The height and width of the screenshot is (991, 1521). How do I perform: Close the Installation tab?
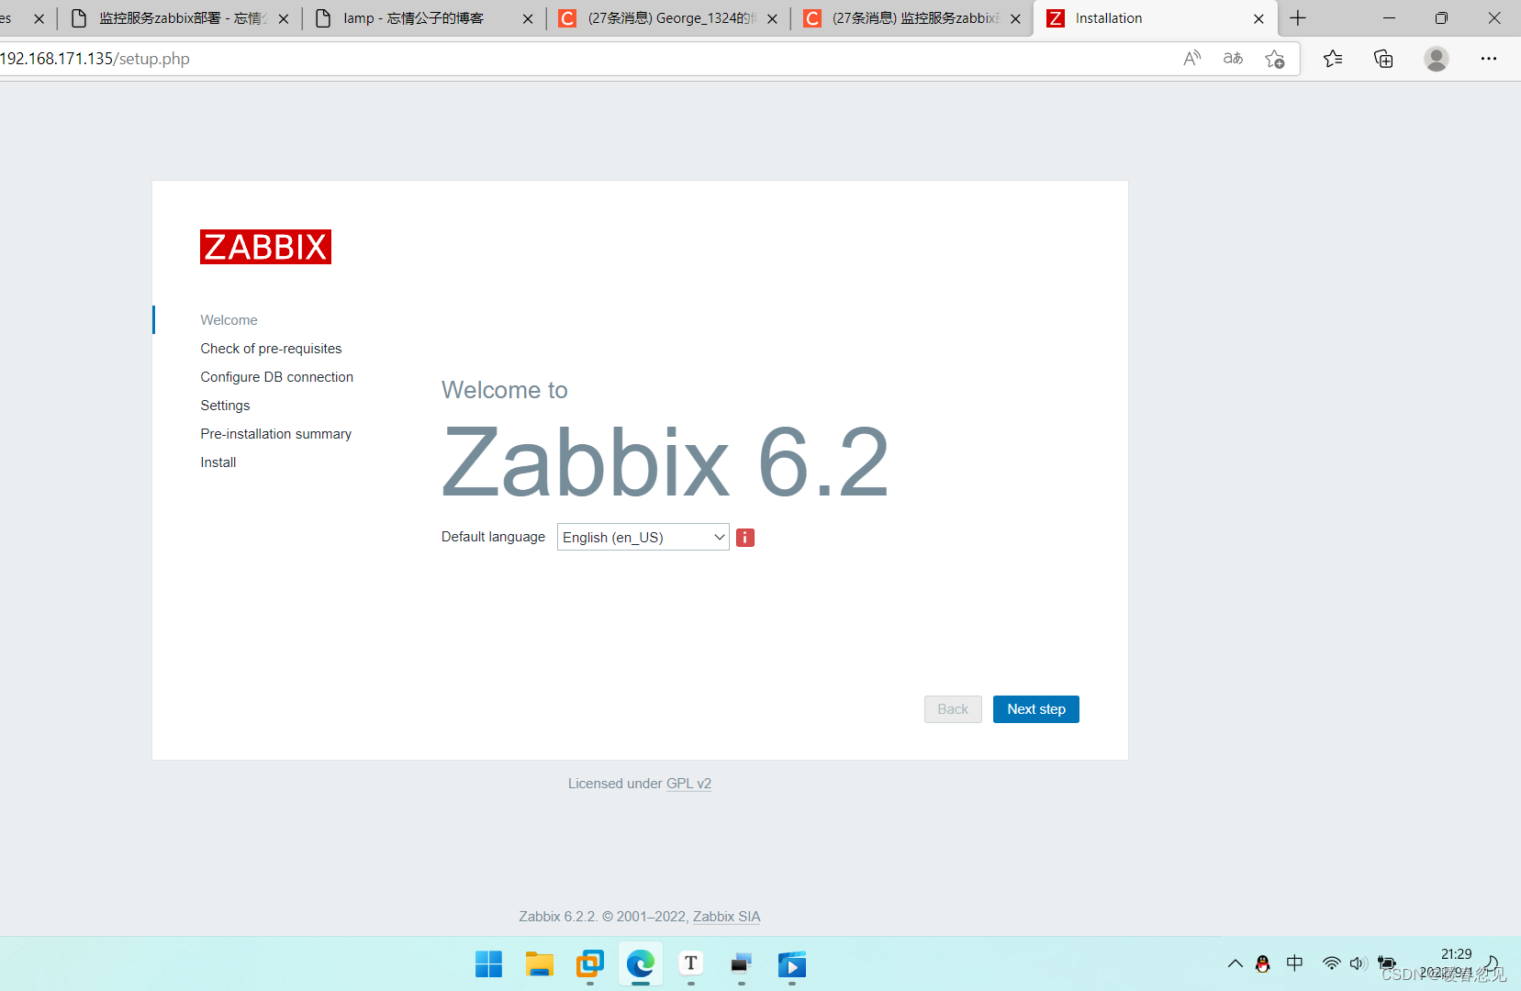[x=1258, y=18]
